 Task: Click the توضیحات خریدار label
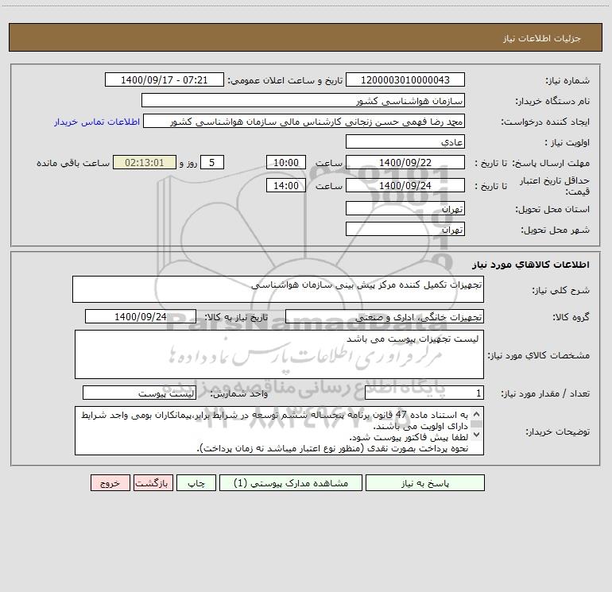pyautogui.click(x=557, y=431)
